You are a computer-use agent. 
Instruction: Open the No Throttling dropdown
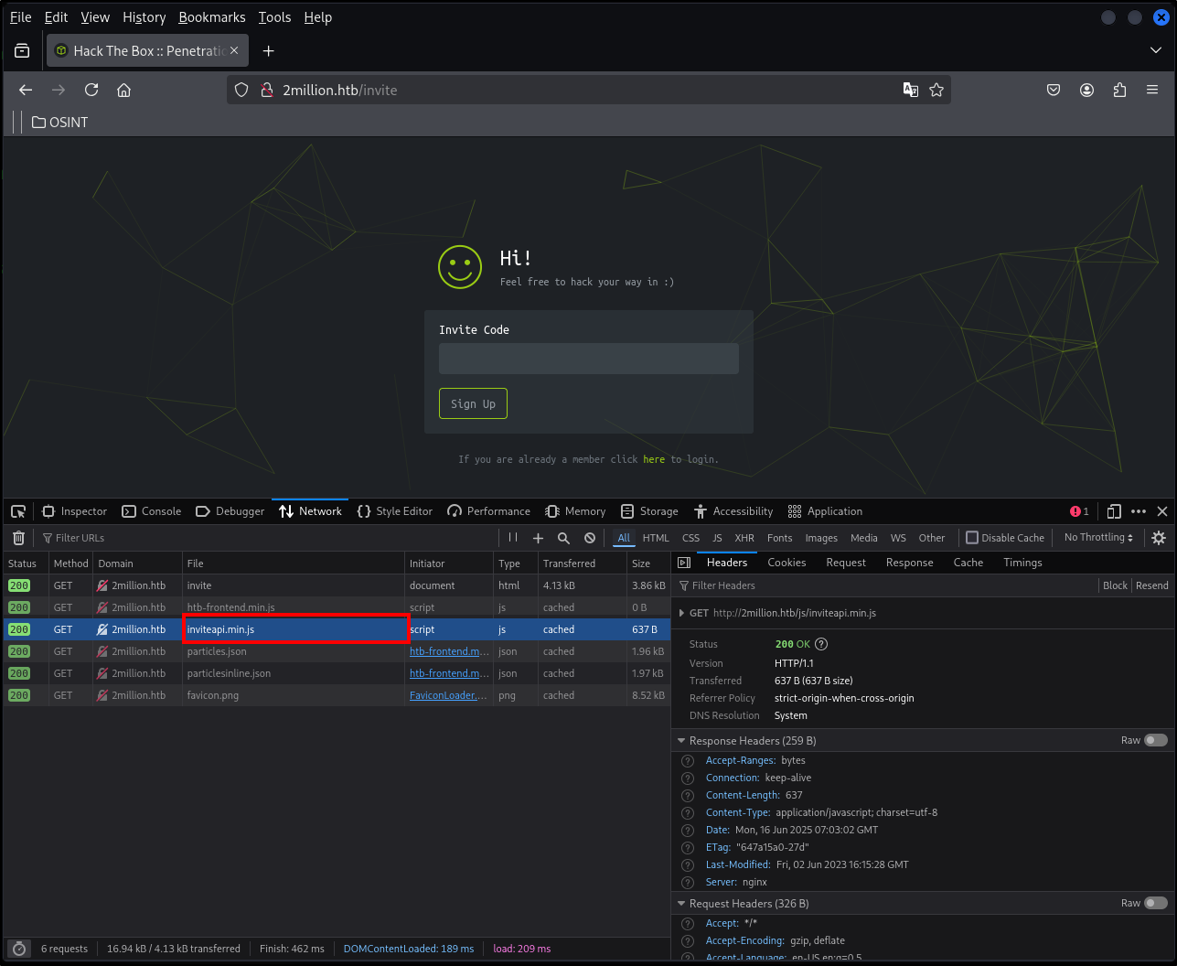tap(1098, 538)
